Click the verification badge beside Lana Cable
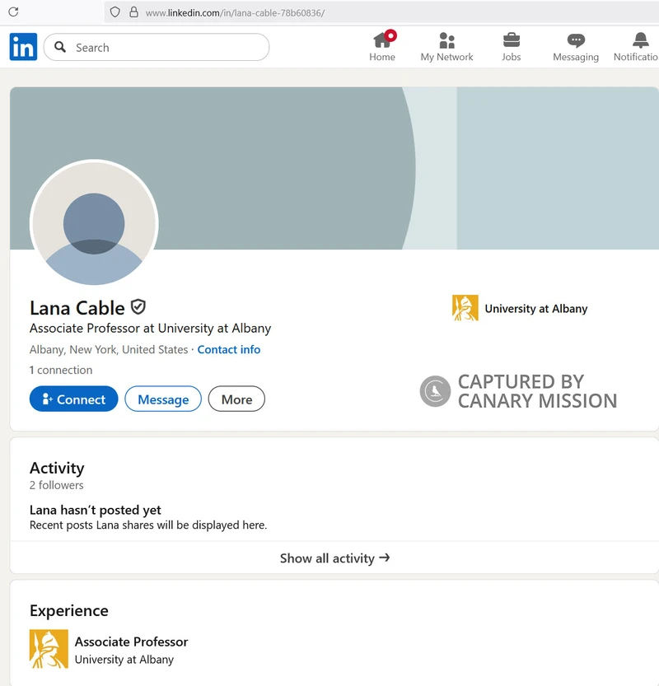 tap(138, 307)
